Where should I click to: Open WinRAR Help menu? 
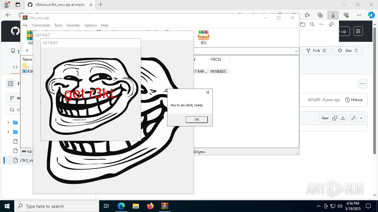point(105,25)
